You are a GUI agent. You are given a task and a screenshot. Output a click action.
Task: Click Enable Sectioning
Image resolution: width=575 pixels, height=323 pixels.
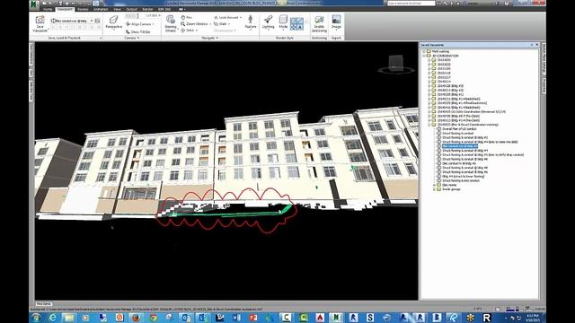click(x=319, y=24)
